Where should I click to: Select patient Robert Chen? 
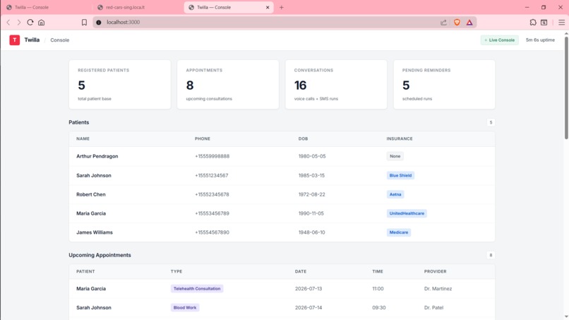(x=91, y=194)
